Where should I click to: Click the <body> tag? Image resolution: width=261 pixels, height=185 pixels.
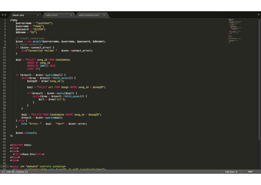click(x=14, y=160)
